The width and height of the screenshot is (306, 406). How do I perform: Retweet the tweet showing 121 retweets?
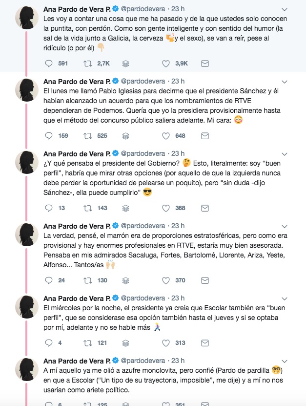tap(88, 343)
